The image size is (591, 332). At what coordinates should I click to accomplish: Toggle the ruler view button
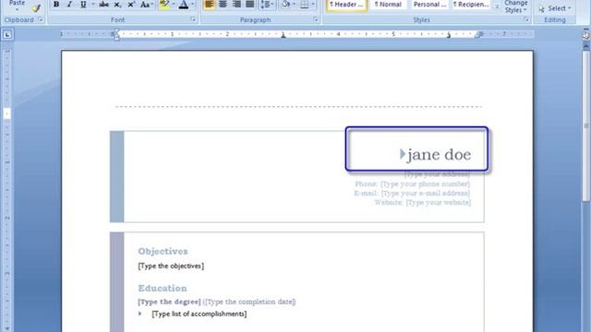[x=586, y=35]
